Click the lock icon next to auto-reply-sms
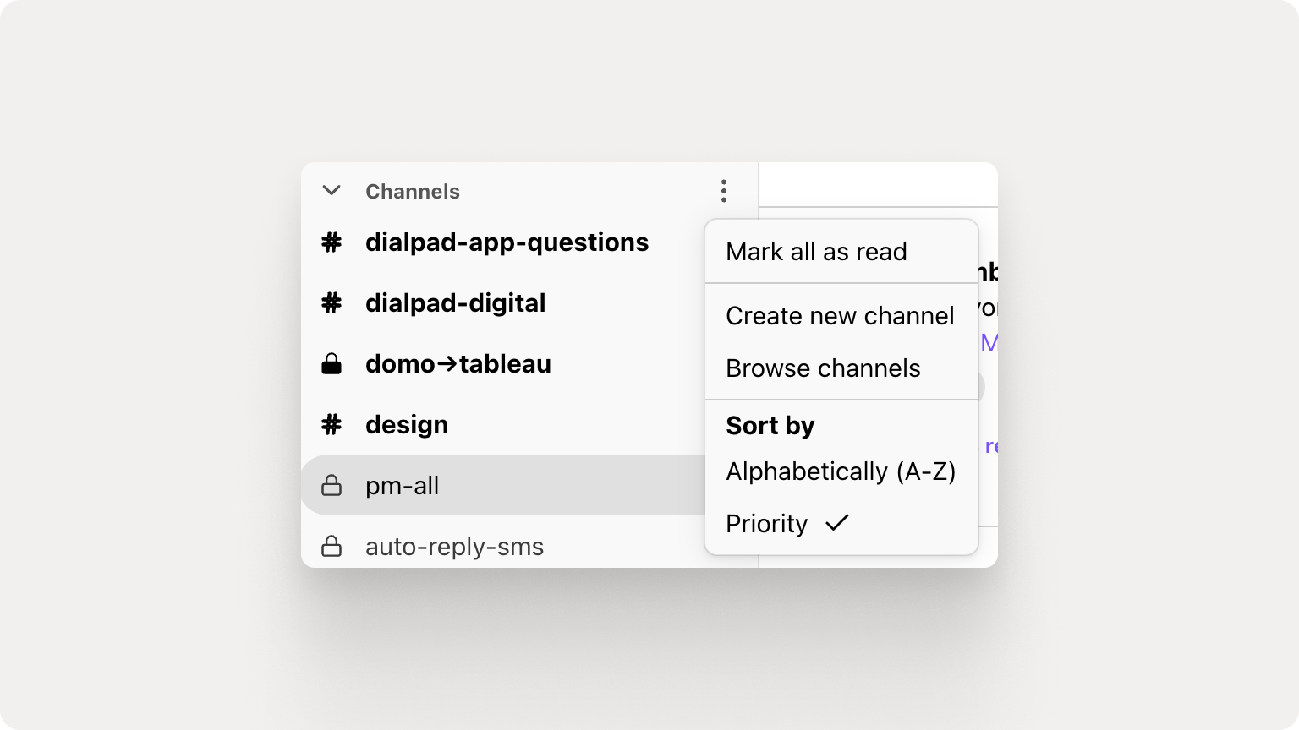Viewport: 1299px width, 730px height. pos(331,546)
